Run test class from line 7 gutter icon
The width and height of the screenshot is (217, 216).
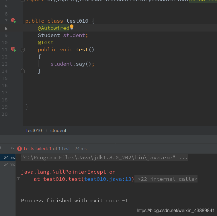[13, 21]
